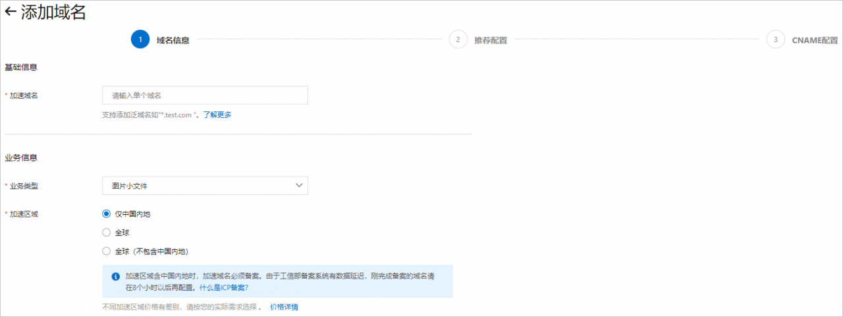Select the 仅中国内地 radio option
The image size is (843, 317).
[107, 214]
